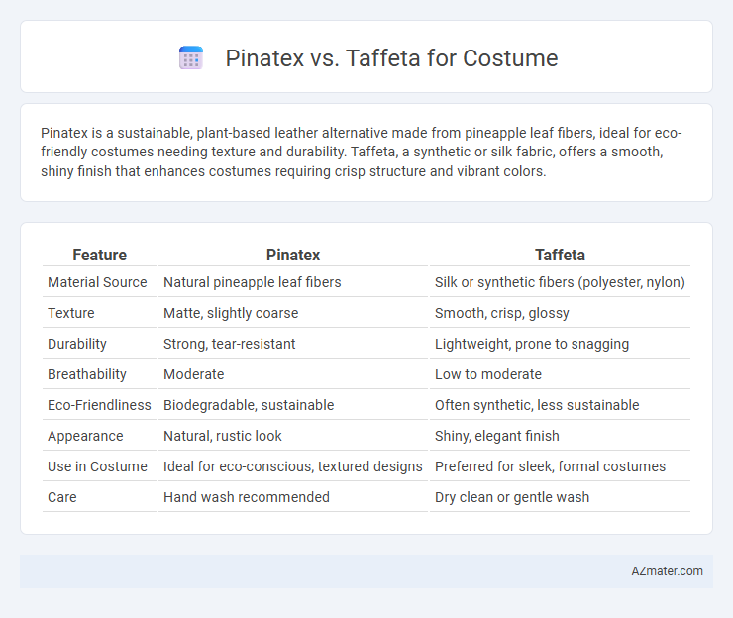The width and height of the screenshot is (733, 618).
Task: Click the 'Pinatex vs. Taffeta for Costume' heading
Action: (x=391, y=58)
